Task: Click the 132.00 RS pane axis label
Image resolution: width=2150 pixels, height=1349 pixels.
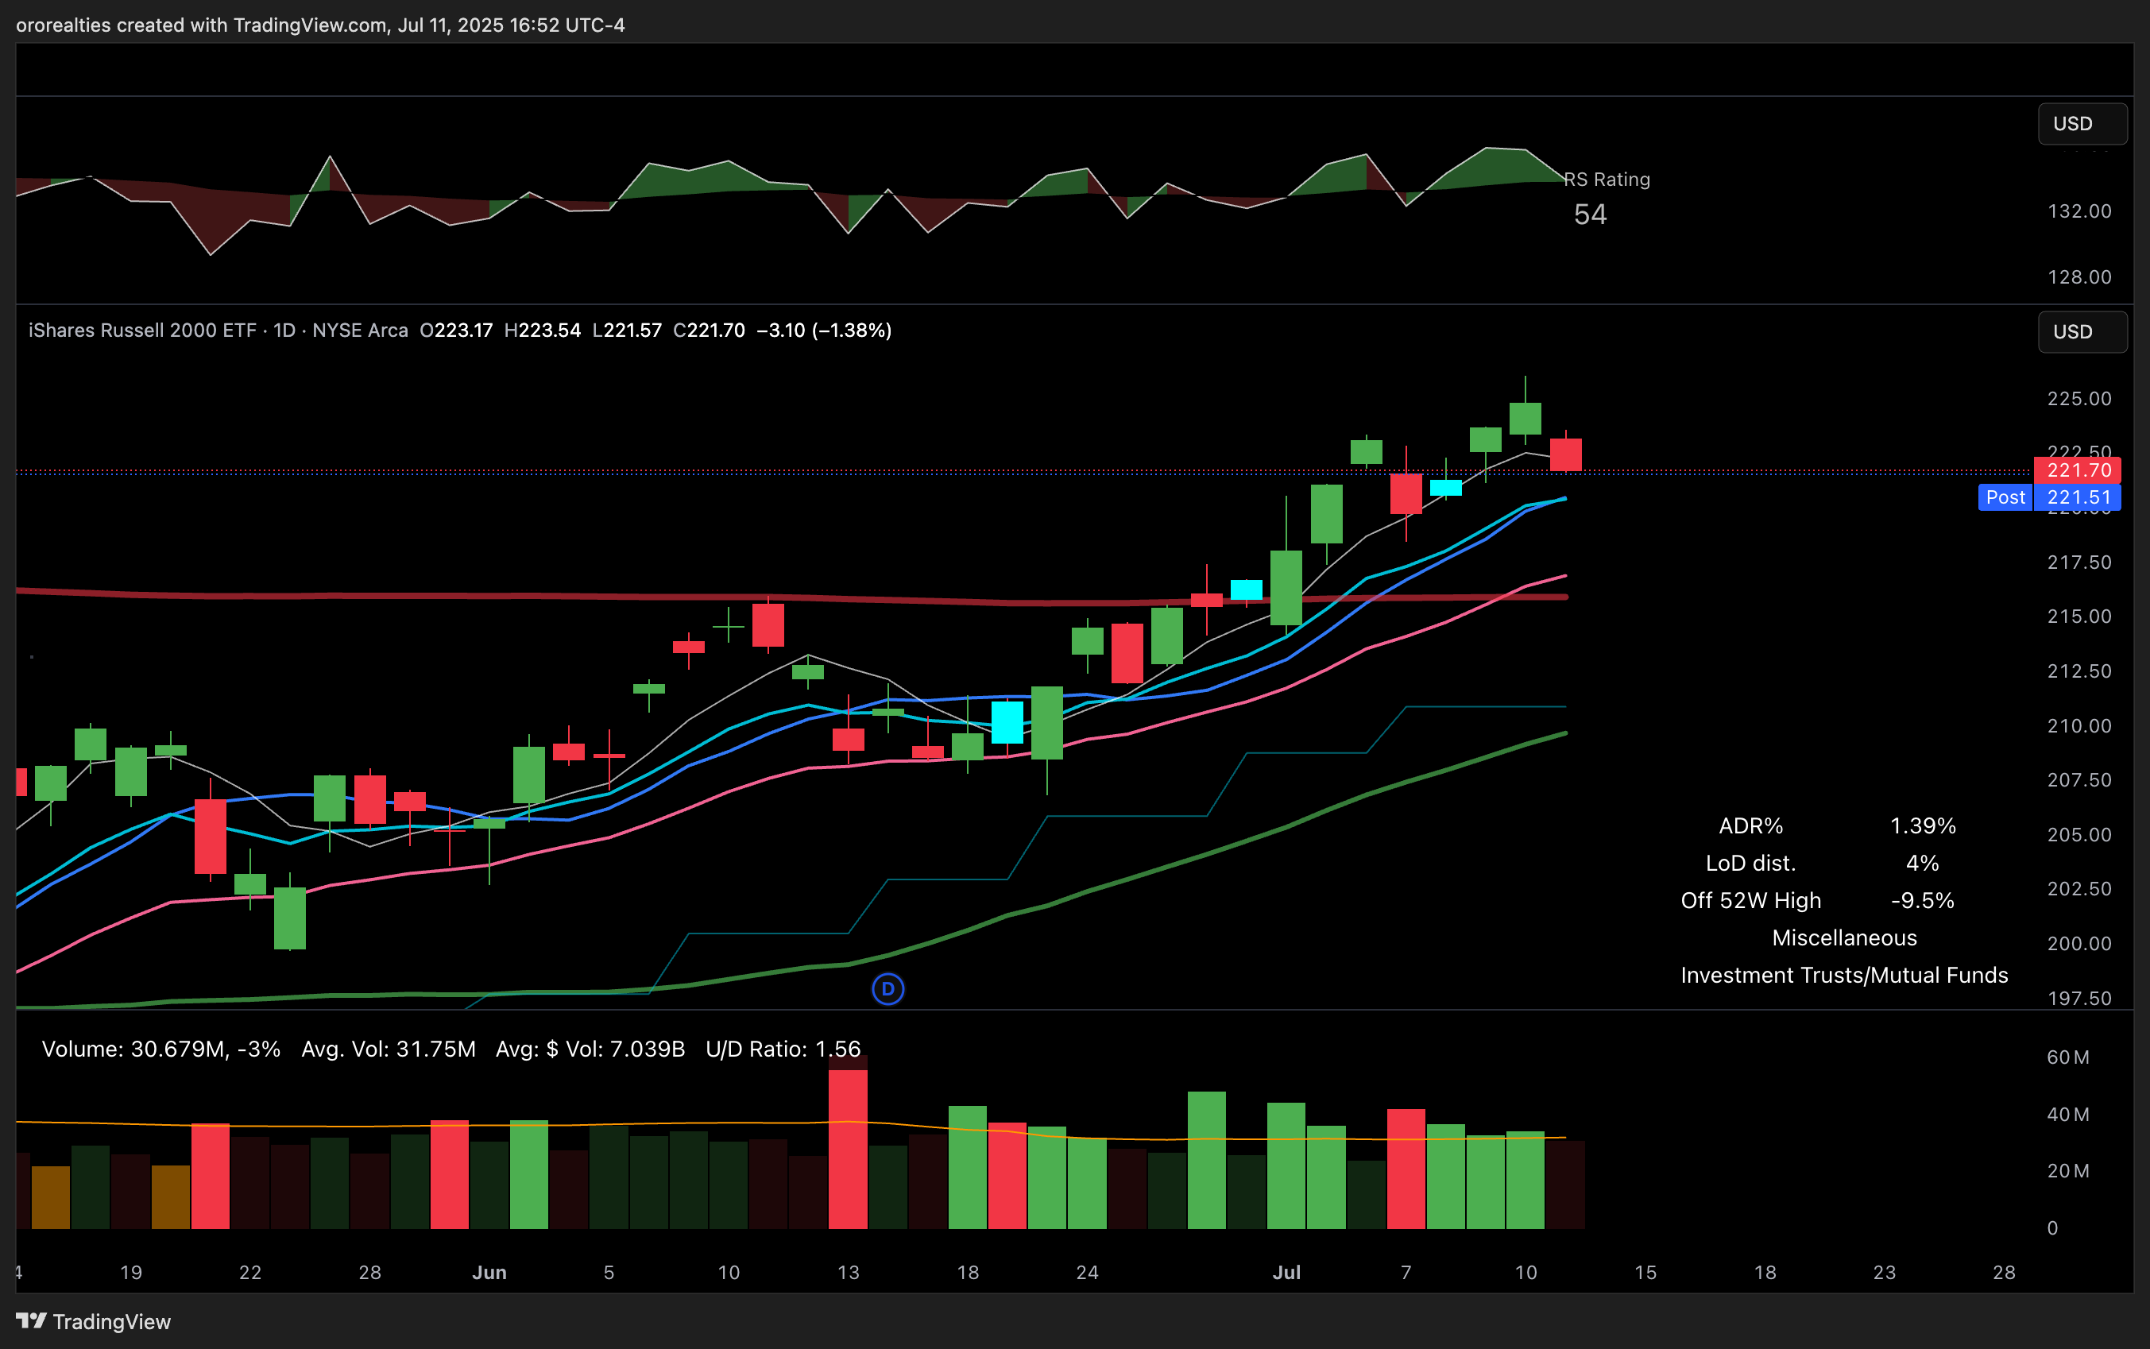Action: click(x=2078, y=211)
